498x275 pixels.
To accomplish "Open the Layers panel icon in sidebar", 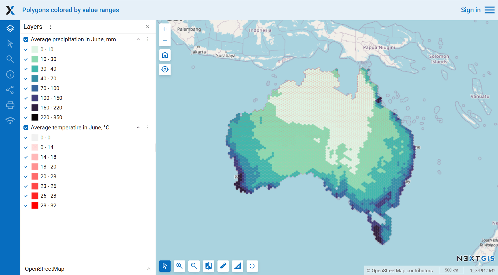I will tap(10, 28).
